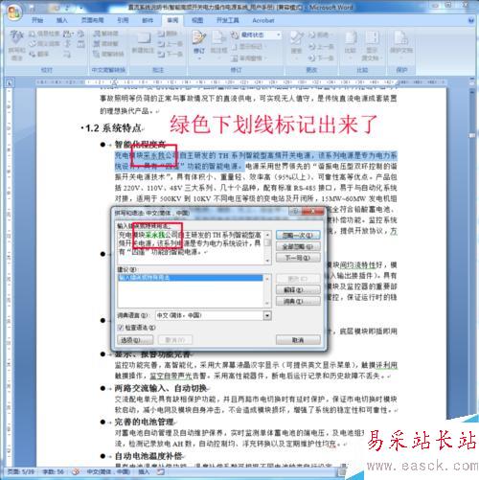Screen dimensions: 479x480
Task: Click Ignore All (全部忽略) button
Action: coord(298,246)
